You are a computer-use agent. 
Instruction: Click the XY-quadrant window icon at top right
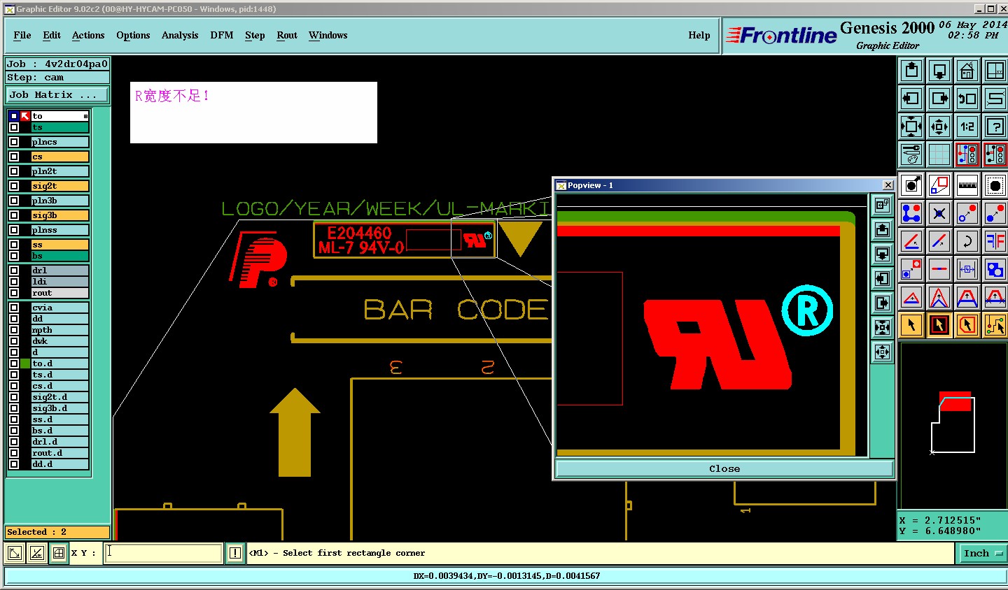click(995, 71)
